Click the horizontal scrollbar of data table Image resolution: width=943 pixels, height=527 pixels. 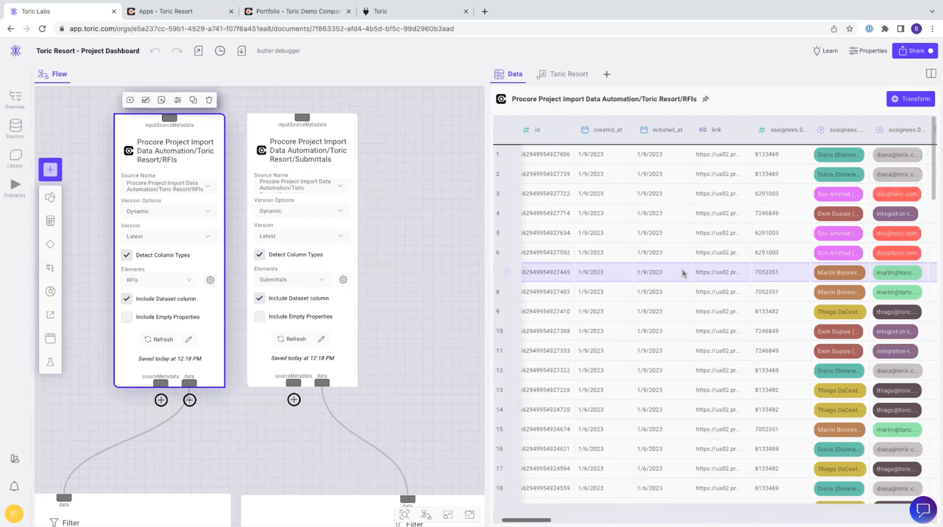coord(526,520)
